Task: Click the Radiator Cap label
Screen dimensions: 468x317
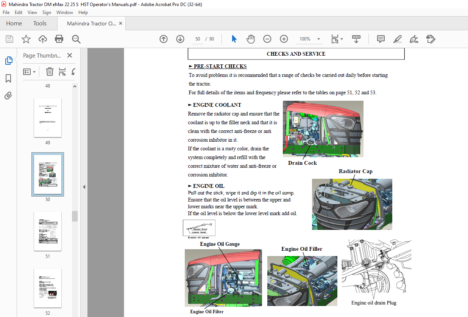Action: 356,171
